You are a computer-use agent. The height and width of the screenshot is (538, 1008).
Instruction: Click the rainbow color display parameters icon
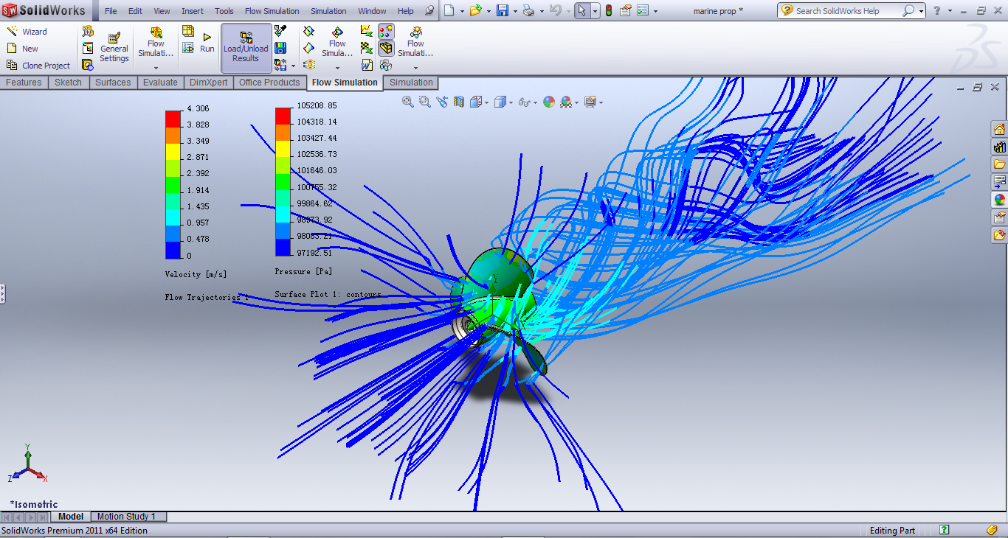tap(280, 47)
